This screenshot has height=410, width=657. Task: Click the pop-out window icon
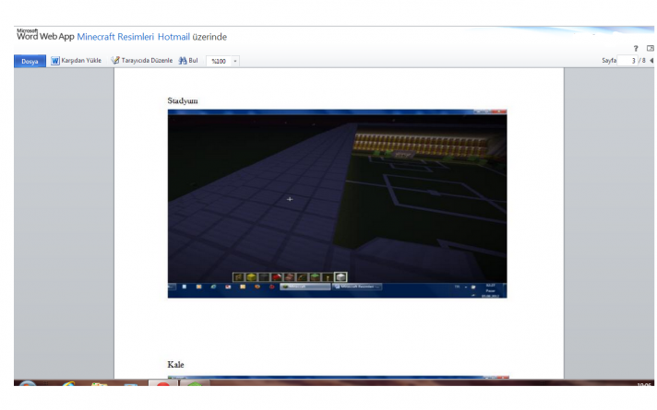[651, 49]
